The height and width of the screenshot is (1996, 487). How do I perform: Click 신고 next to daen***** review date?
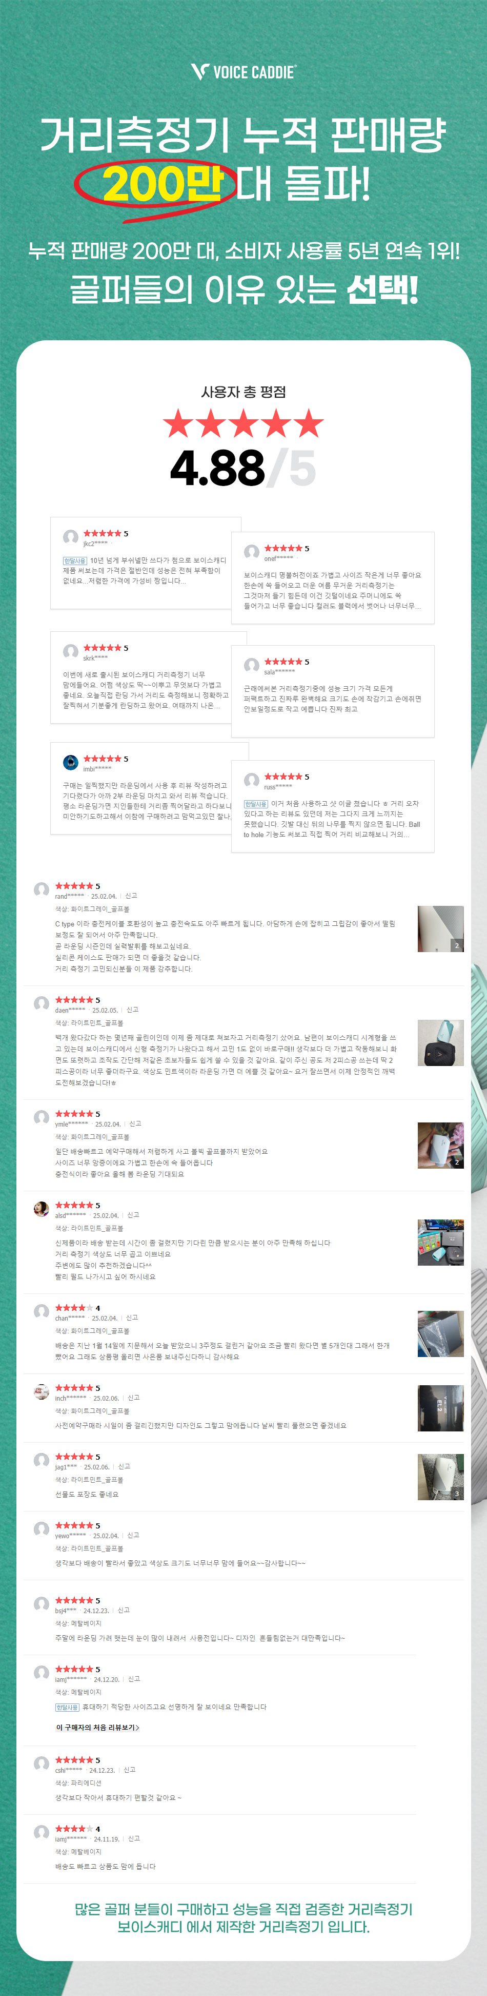click(x=132, y=1010)
